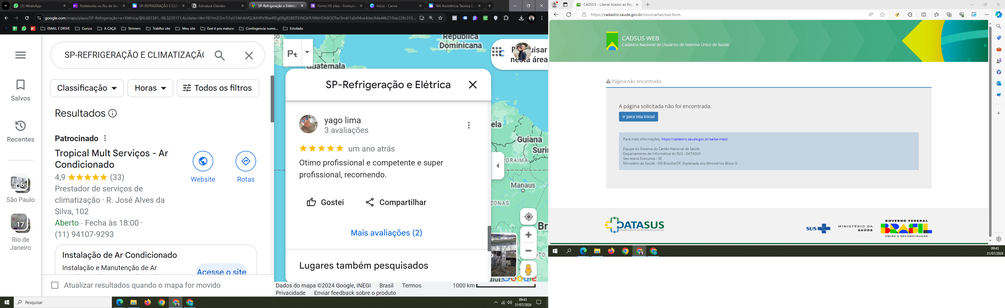
Task: Click the magnifier in Maps search box
Action: 220,55
